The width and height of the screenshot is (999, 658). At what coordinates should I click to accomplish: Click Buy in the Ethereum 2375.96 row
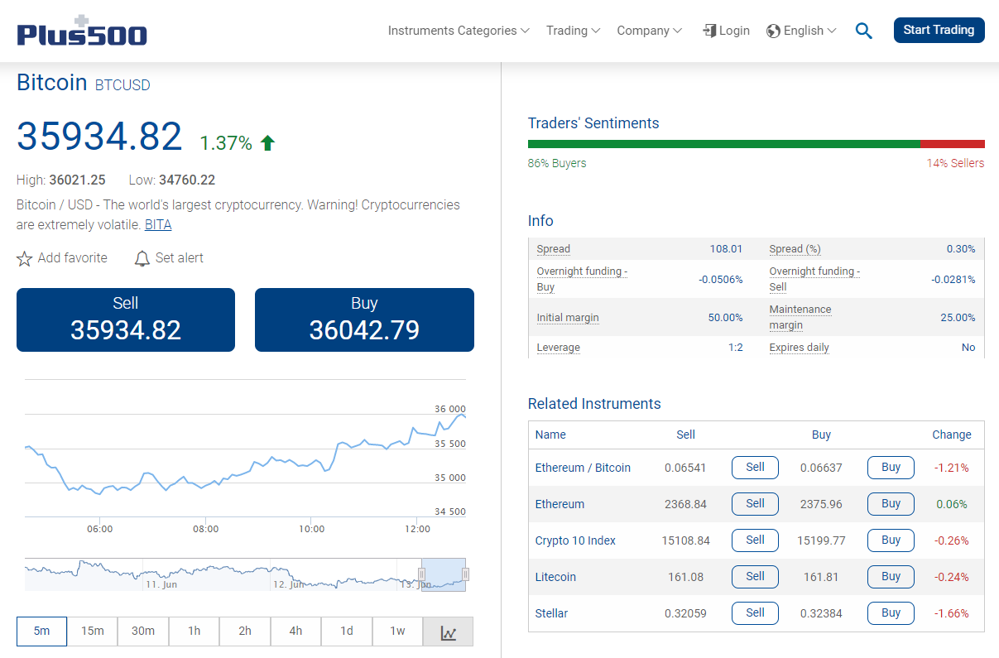pos(891,503)
